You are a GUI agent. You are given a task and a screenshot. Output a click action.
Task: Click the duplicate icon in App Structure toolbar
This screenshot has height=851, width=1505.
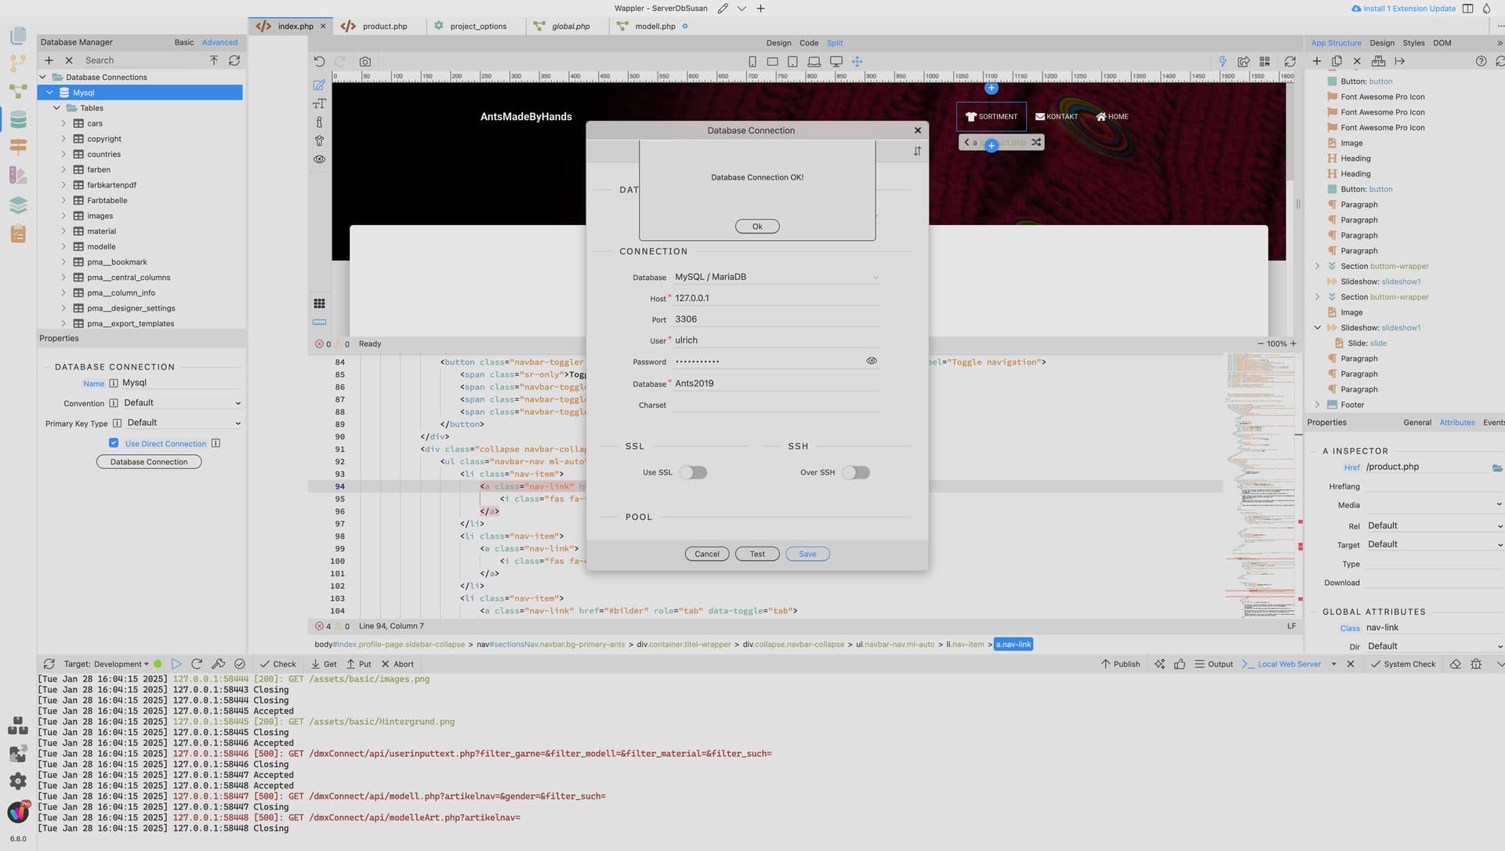pos(1337,61)
